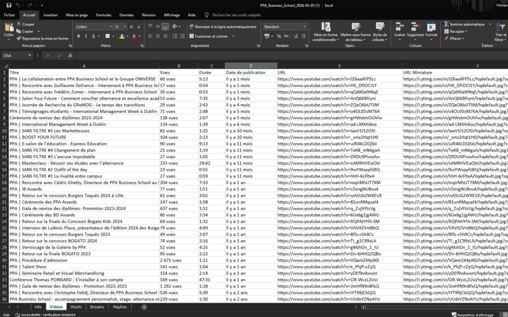Click the Somme automatique sigma icon
Screen dimensions: 508x317
446,24
